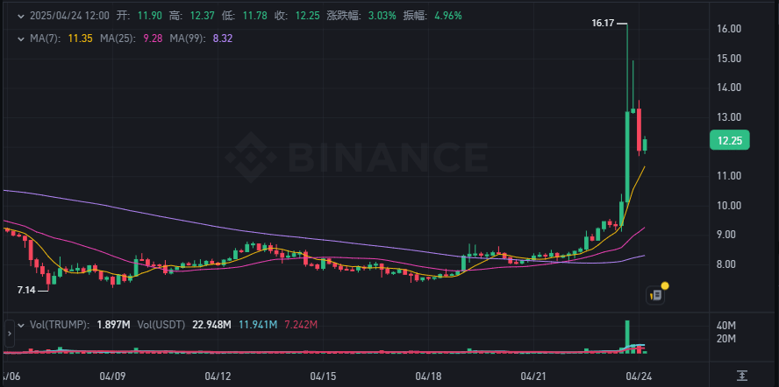779x387 pixels.
Task: Click the 10.00 price axis label
Action: pyautogui.click(x=730, y=206)
